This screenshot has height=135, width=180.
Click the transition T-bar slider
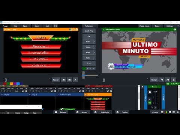tap(84, 75)
